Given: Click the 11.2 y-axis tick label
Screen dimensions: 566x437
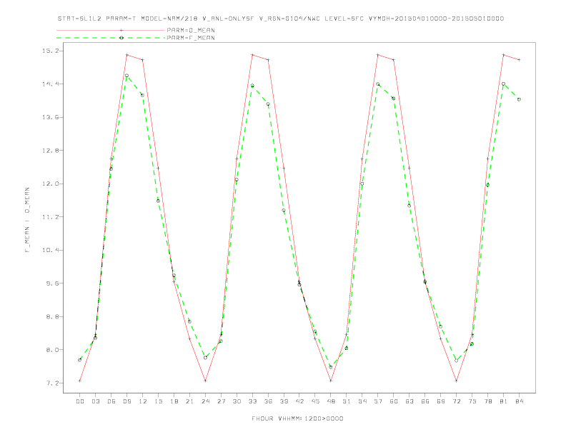Looking at the screenshot, I should [49, 216].
